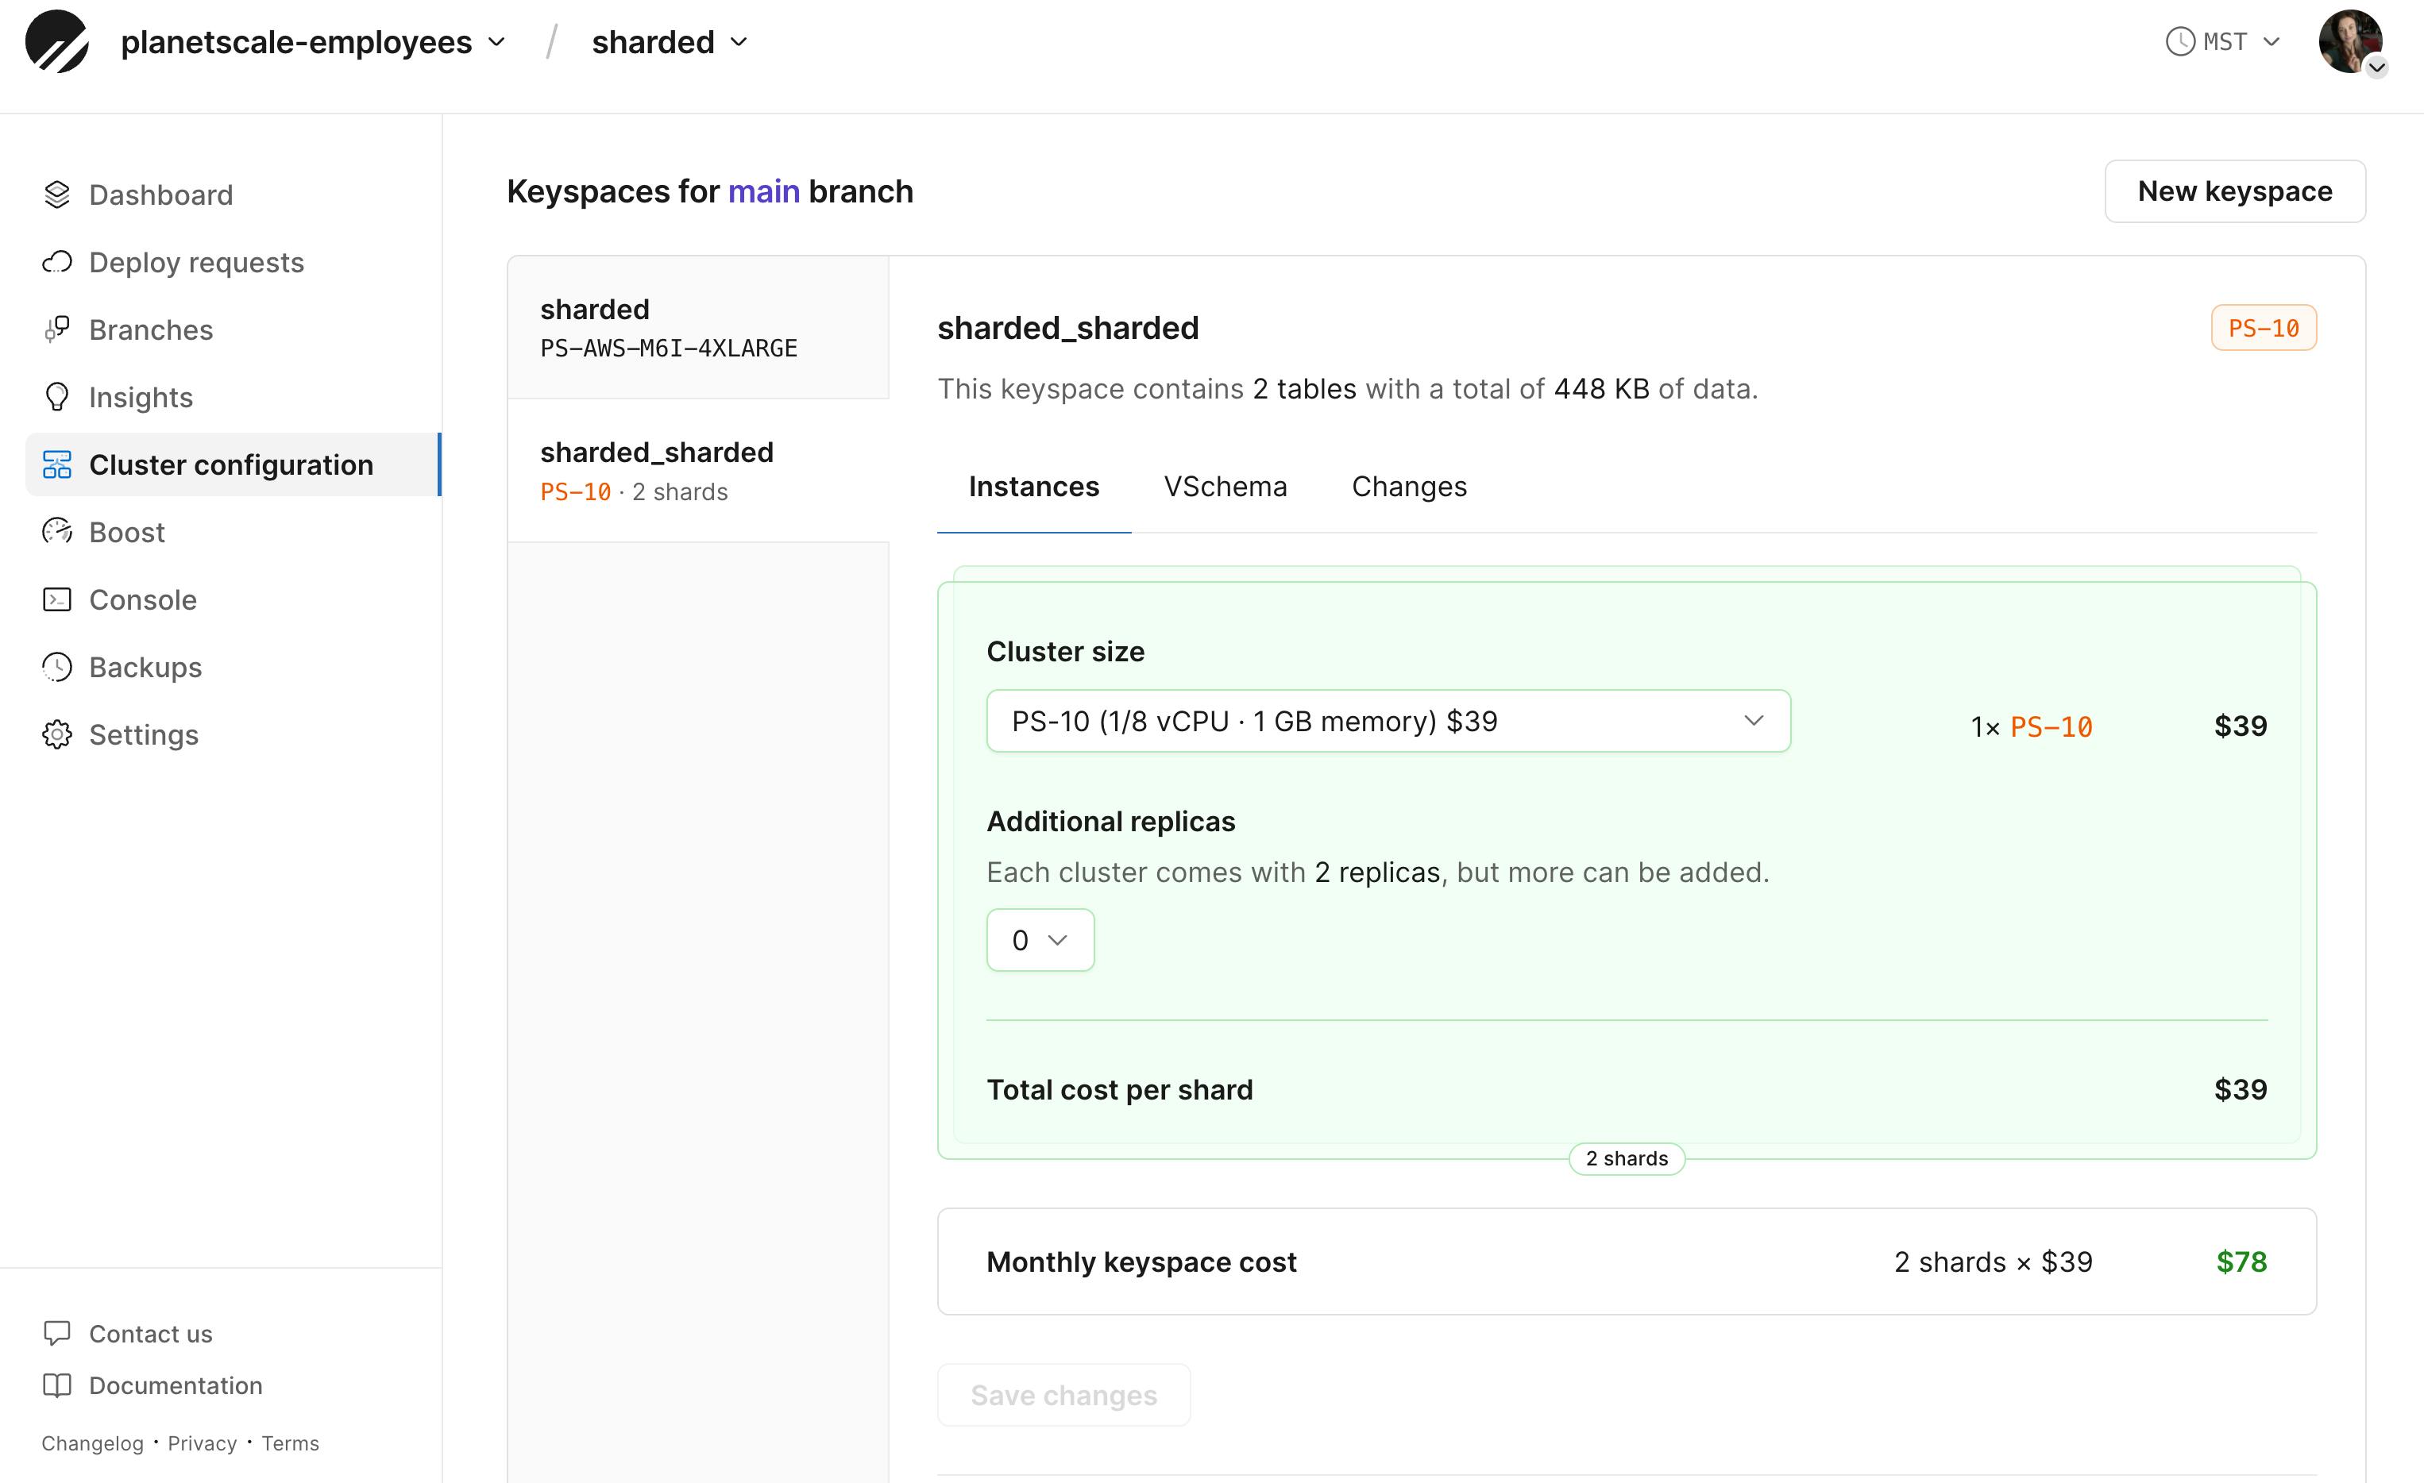Click the PlanetScale logo
This screenshot has width=2424, height=1483.
(x=57, y=42)
